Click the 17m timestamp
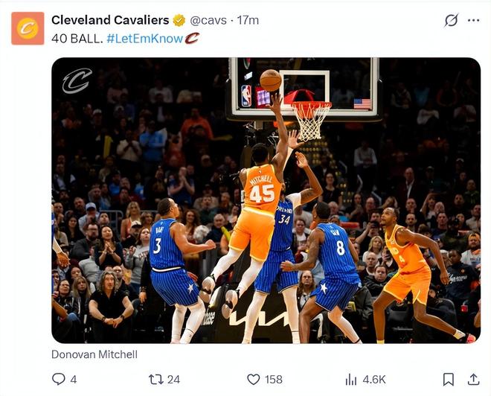 coord(248,20)
